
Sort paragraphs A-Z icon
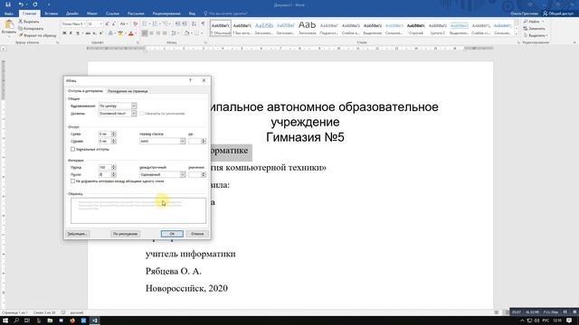pos(195,24)
